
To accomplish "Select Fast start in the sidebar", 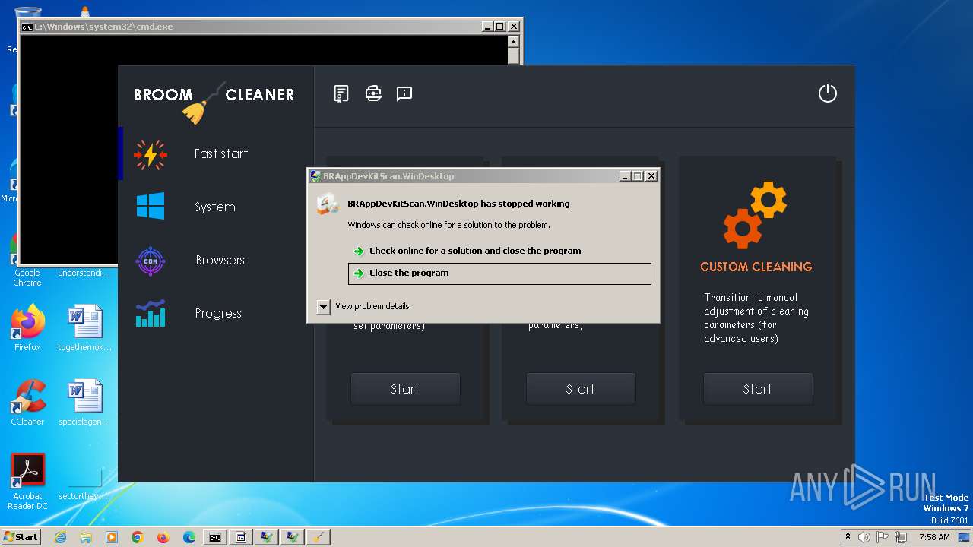I will tap(216, 153).
